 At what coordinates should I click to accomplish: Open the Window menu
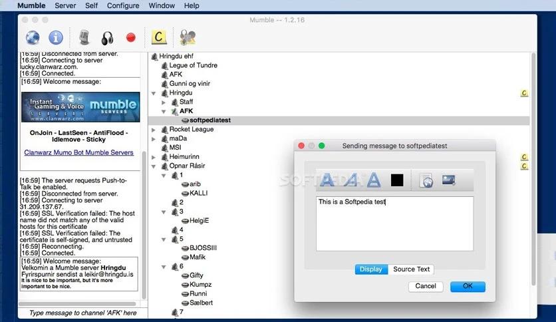(x=162, y=6)
